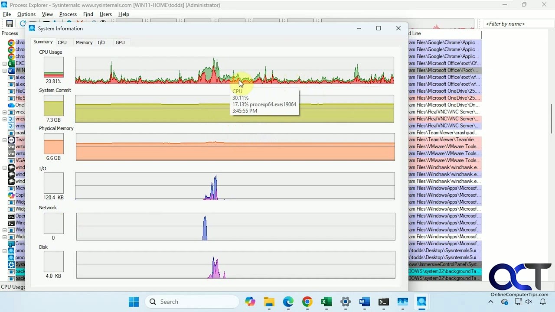Click the taskbar Search box
The image size is (555, 312).
click(x=191, y=302)
